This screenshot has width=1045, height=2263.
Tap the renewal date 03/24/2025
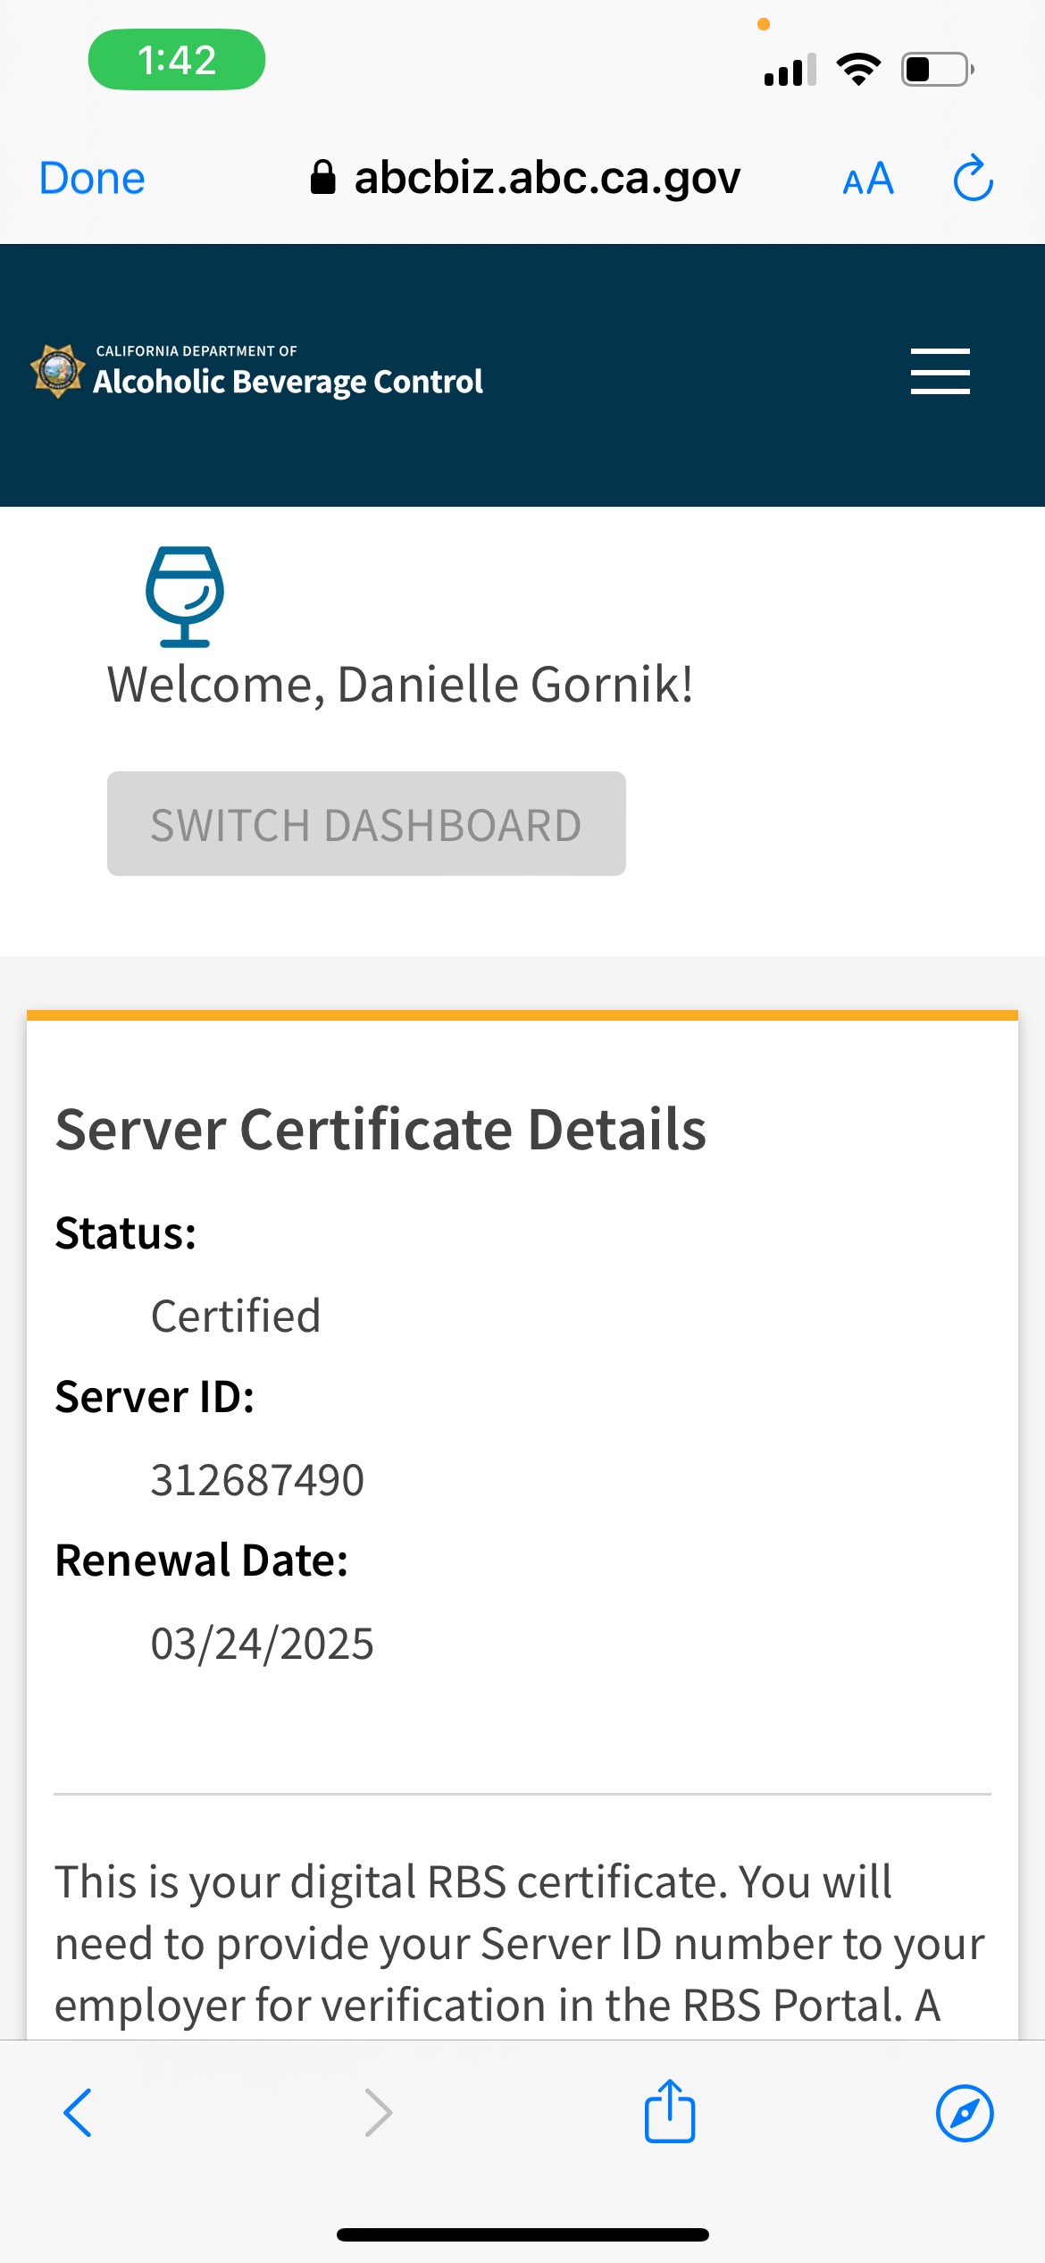click(262, 1643)
